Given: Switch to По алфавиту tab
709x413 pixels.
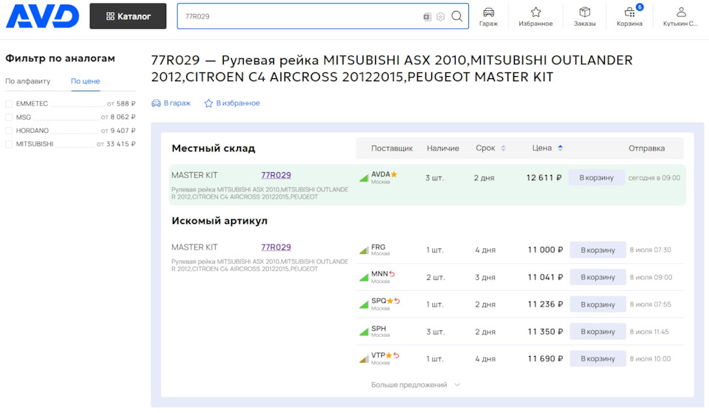Looking at the screenshot, I should [x=28, y=81].
